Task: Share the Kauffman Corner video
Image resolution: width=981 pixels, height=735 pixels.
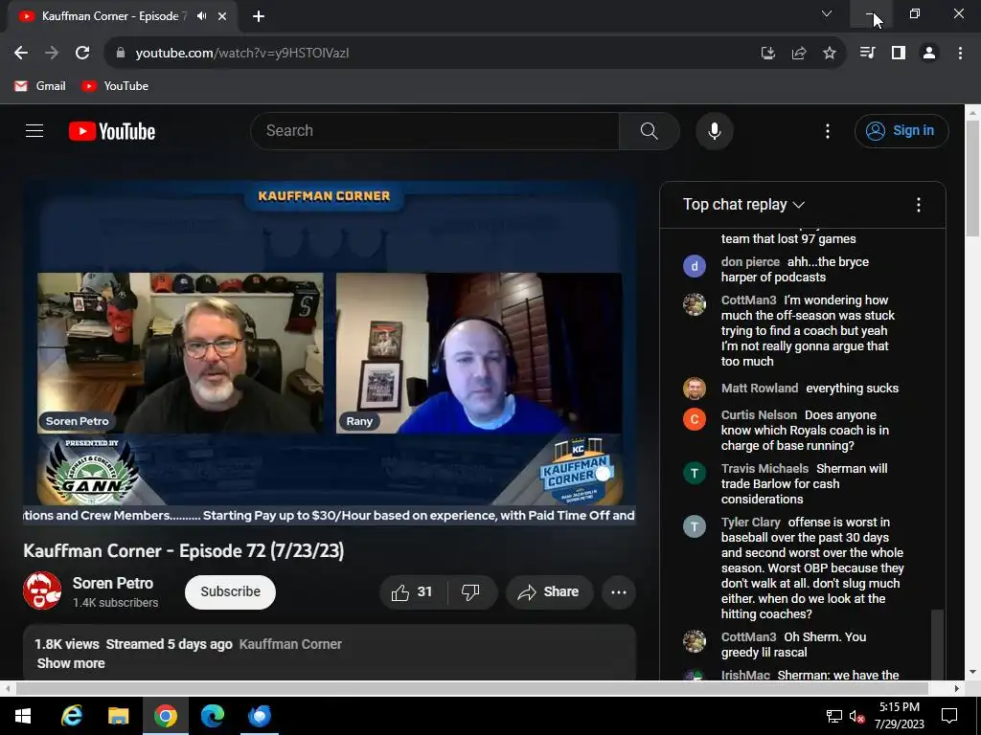Action: click(x=549, y=591)
